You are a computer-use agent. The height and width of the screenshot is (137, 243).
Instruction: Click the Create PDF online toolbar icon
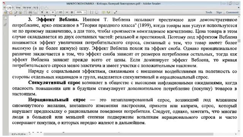point(6,12)
